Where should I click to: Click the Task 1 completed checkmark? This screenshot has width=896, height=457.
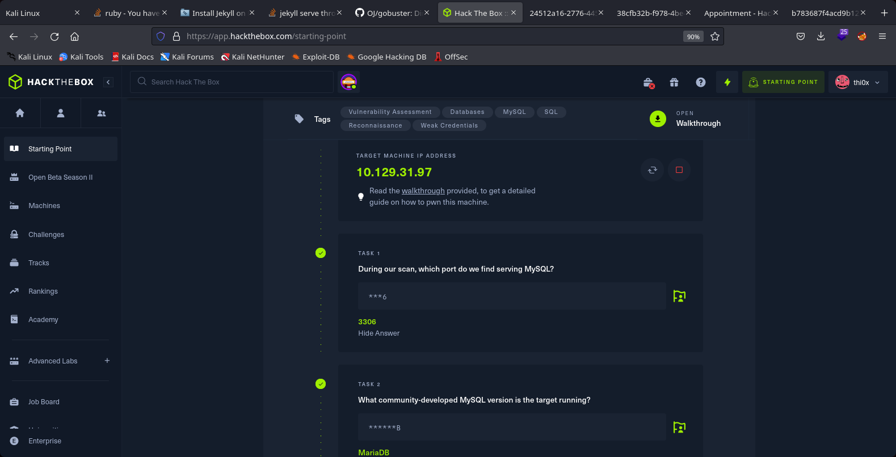tap(321, 253)
